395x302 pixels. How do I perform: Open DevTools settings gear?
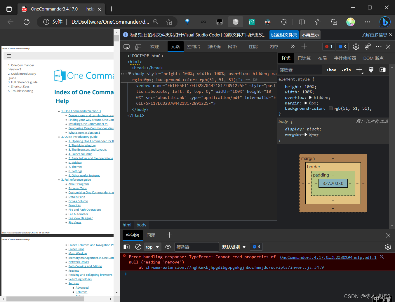[356, 47]
